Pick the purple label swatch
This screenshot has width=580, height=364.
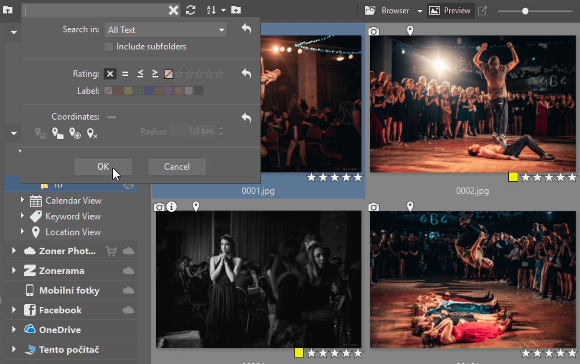(168, 91)
